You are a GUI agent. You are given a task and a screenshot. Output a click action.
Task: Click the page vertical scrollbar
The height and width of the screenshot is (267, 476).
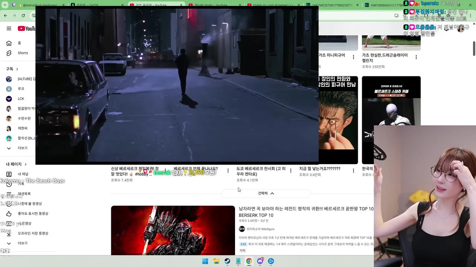coord(474,48)
